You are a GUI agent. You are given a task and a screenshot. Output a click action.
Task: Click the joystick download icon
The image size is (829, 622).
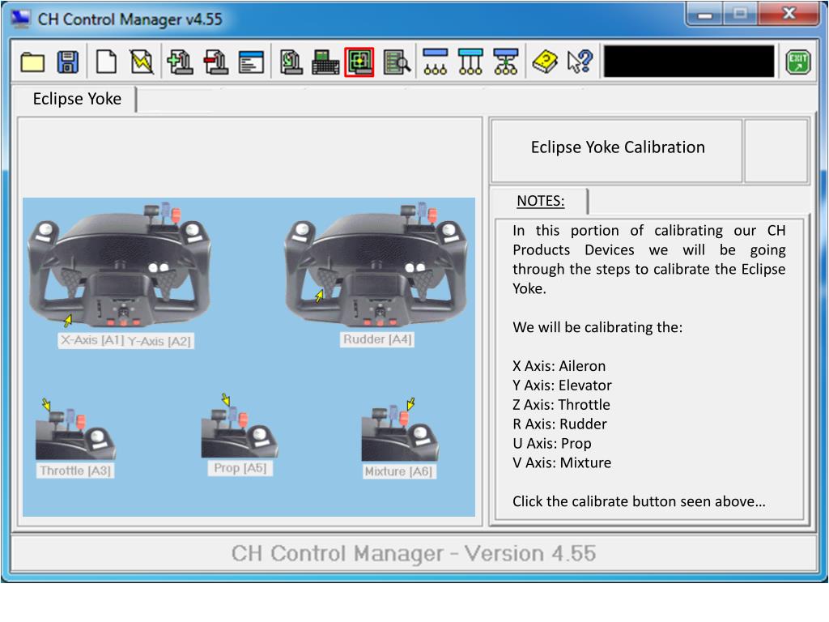pyautogui.click(x=291, y=62)
